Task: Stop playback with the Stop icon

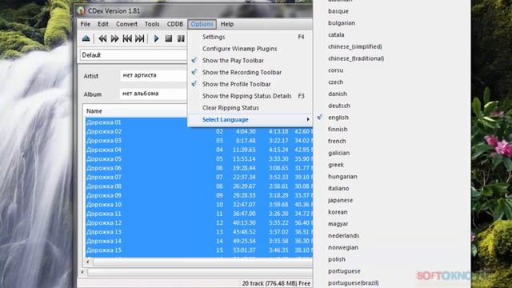Action: 169,38
